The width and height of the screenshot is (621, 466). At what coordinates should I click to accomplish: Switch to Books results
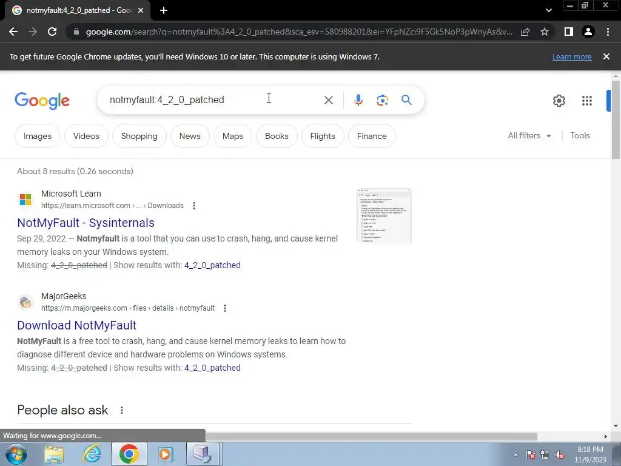[277, 136]
